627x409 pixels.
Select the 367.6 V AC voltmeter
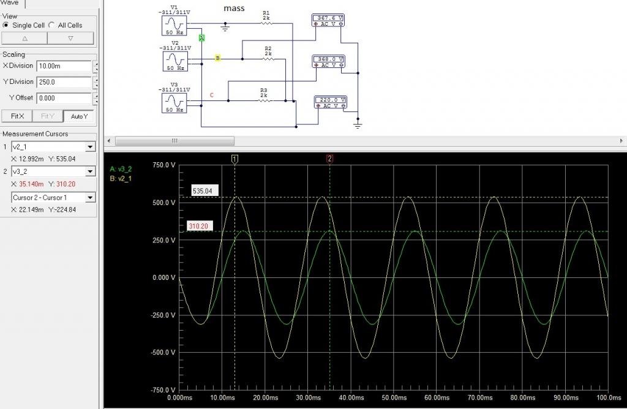pyautogui.click(x=328, y=21)
